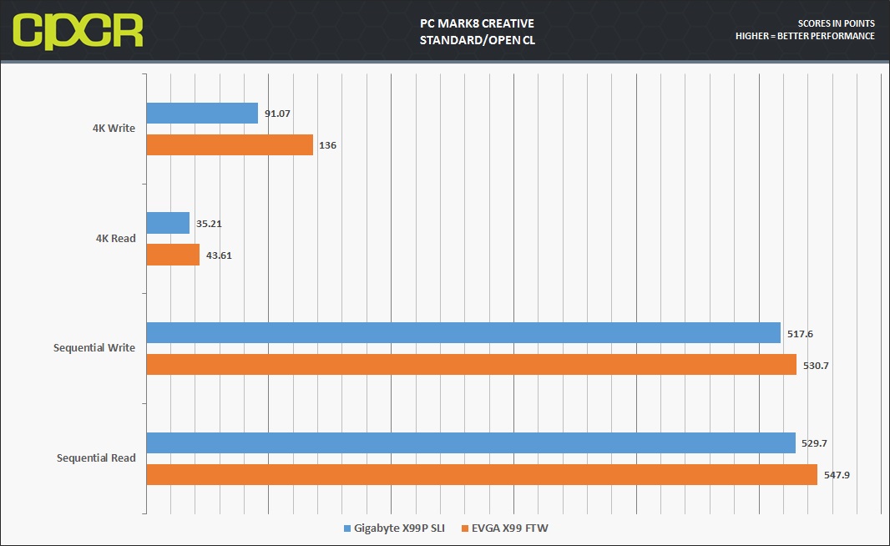890x546 pixels.
Task: Select the orange 4K Read bar
Action: point(173,255)
